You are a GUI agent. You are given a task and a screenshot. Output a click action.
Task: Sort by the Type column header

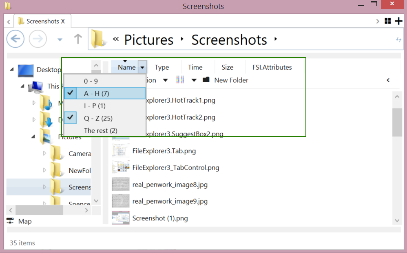[x=162, y=67]
